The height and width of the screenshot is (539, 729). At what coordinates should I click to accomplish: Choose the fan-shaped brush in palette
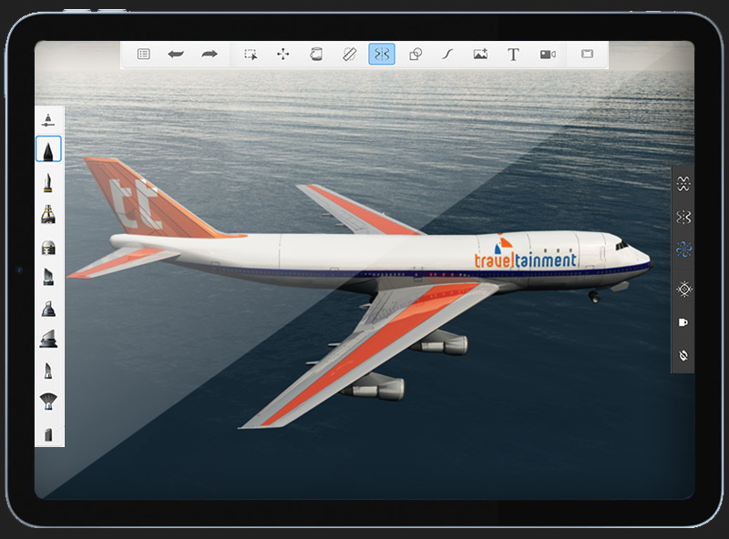click(48, 401)
